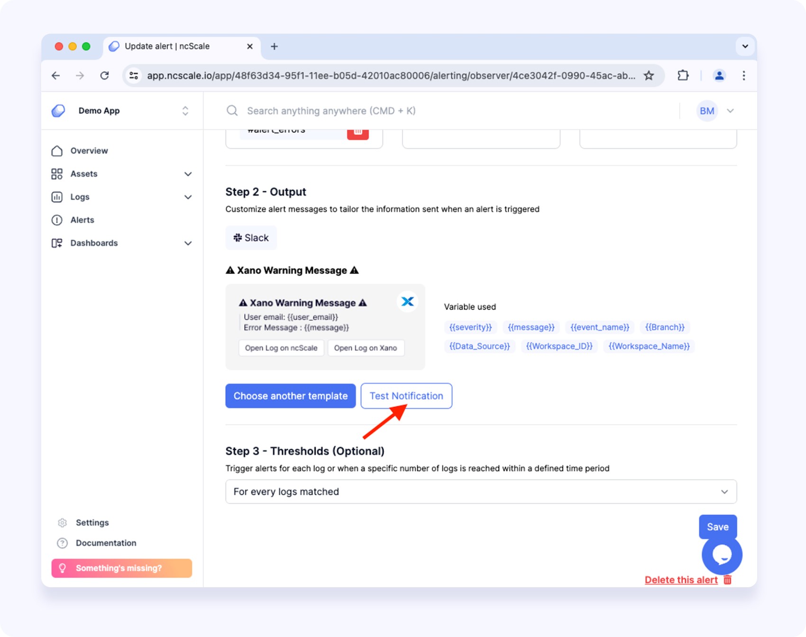Go back with the browser back arrow
Screen dimensions: 806x637
click(56, 75)
